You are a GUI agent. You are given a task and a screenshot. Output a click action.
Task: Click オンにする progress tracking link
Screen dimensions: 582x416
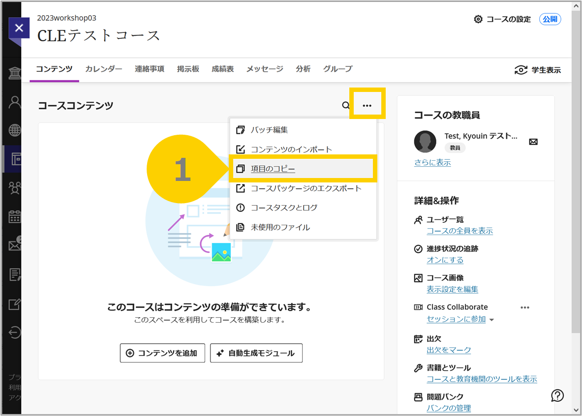point(445,260)
